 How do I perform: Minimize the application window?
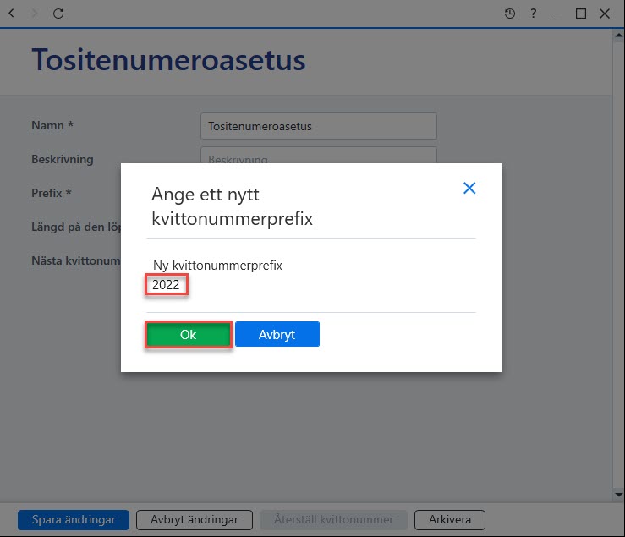coord(557,14)
